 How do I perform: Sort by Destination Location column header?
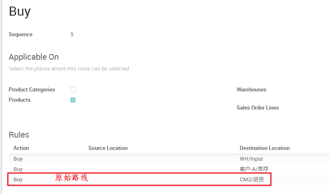265,148
